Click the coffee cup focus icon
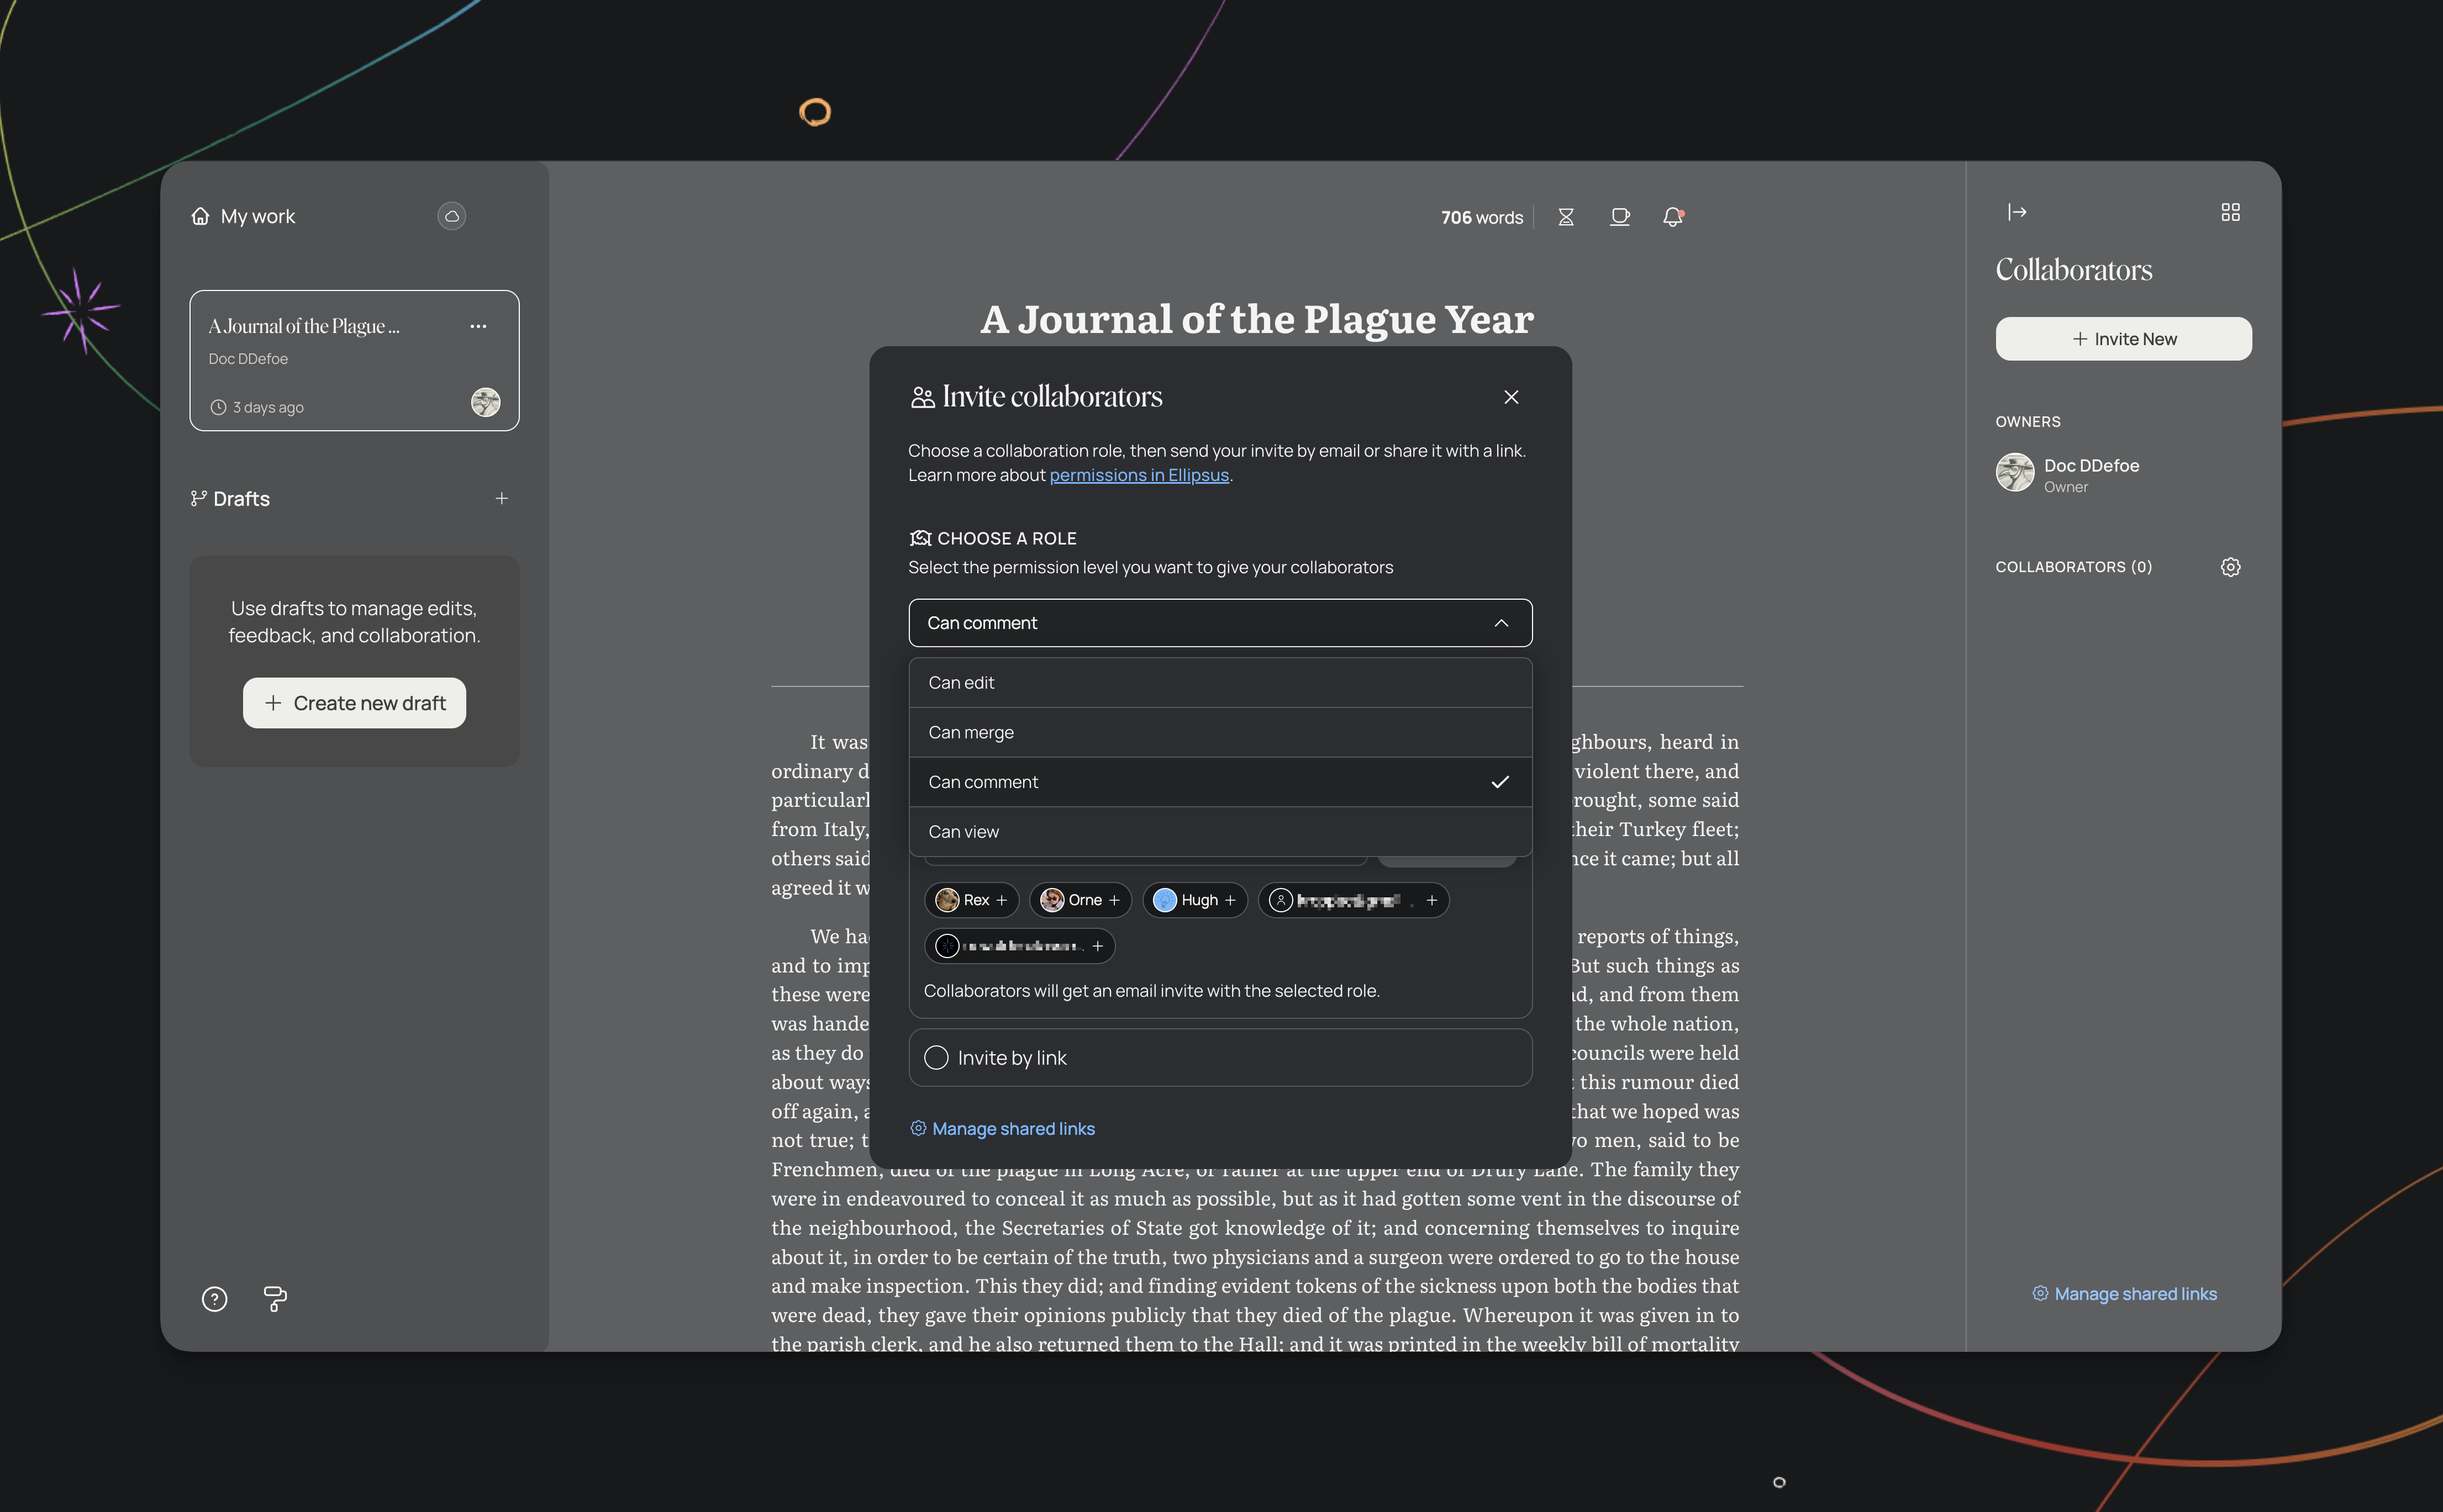This screenshot has width=2443, height=1512. [1620, 217]
